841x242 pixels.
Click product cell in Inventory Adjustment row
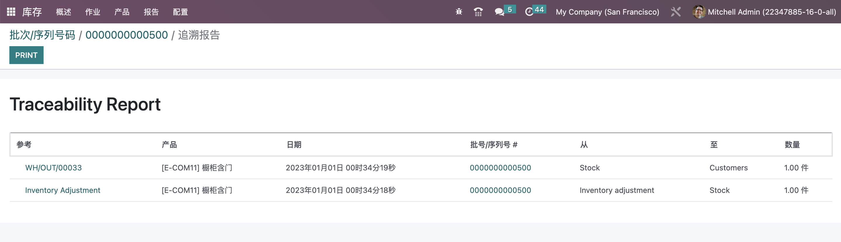(x=197, y=190)
